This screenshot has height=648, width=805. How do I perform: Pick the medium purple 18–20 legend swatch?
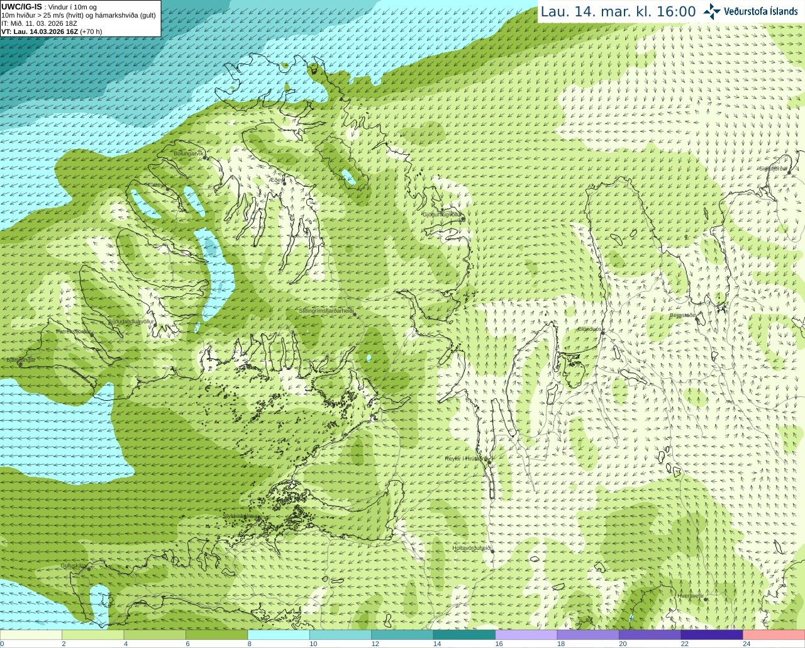point(588,635)
